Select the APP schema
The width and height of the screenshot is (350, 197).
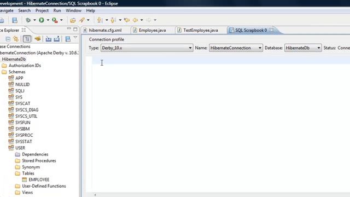(x=19, y=78)
